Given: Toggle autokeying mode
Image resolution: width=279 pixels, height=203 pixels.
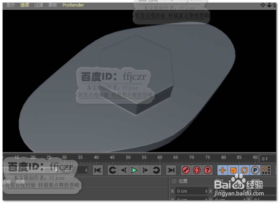Looking at the screenshot, I should pyautogui.click(x=197, y=170).
